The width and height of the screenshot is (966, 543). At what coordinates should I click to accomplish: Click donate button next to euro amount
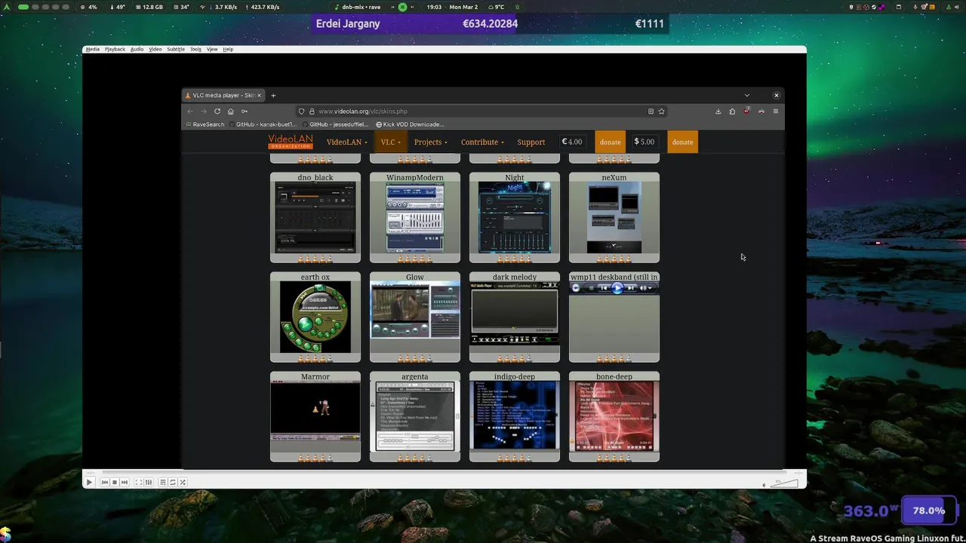[x=610, y=142]
